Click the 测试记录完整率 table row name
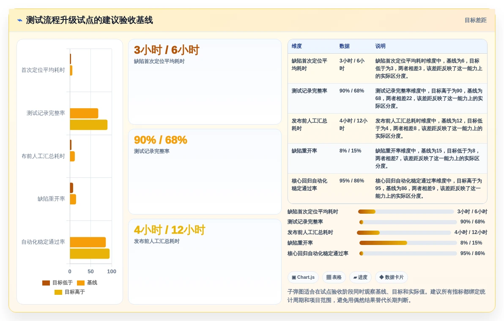The image size is (504, 321). tap(310, 91)
